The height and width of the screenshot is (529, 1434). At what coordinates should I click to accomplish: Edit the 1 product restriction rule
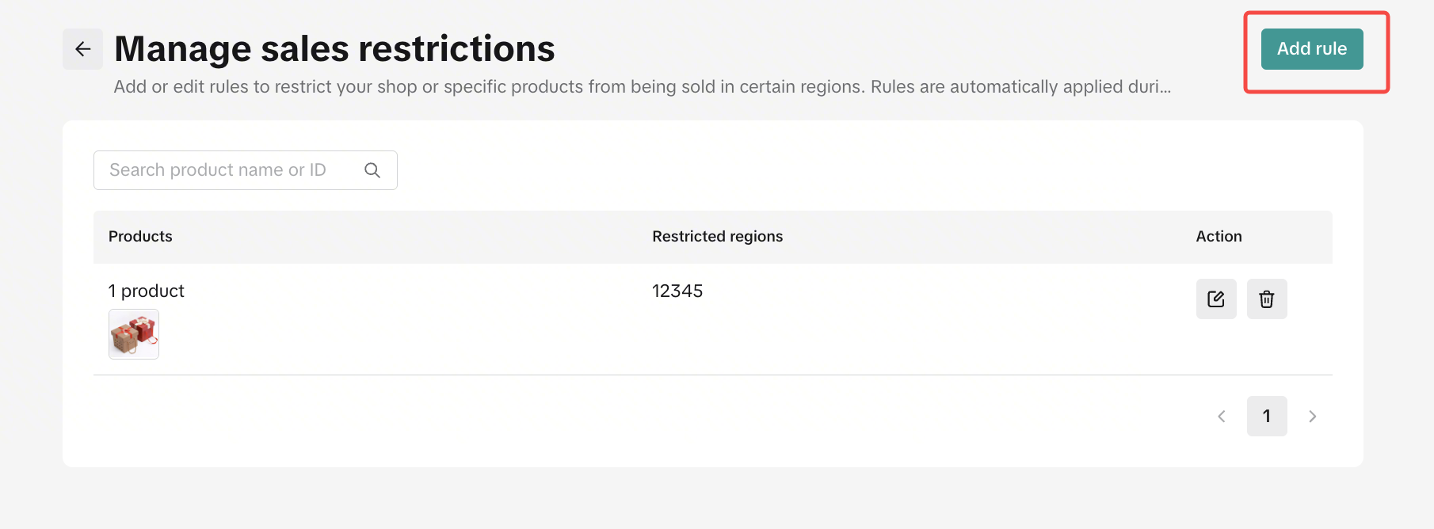click(x=1215, y=299)
